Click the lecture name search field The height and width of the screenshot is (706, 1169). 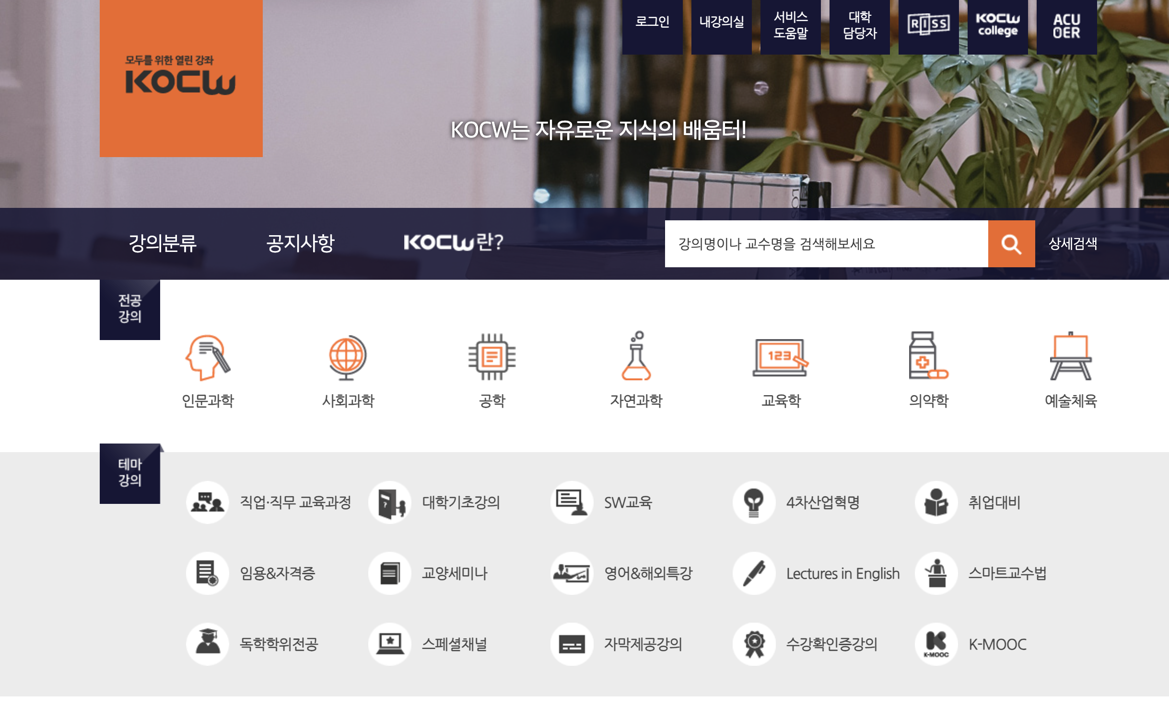coord(826,244)
